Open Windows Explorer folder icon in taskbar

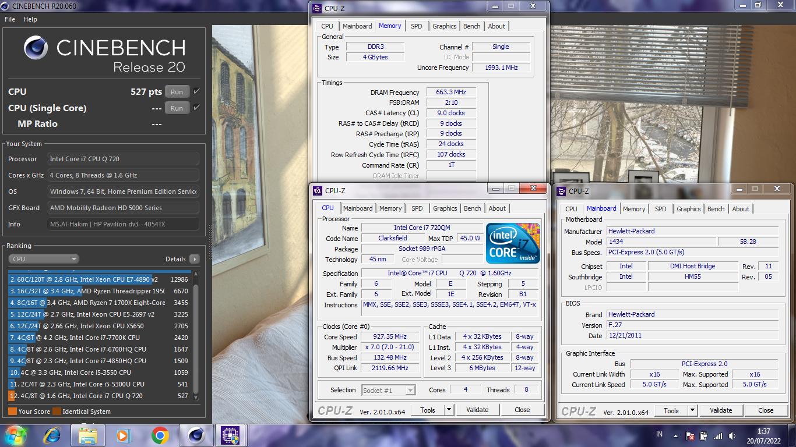(x=88, y=435)
